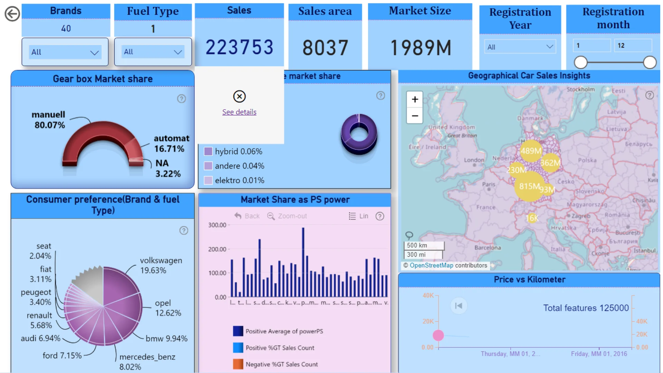Click the purple fuel donut chart
This screenshot has height=373, width=663.
click(x=359, y=134)
